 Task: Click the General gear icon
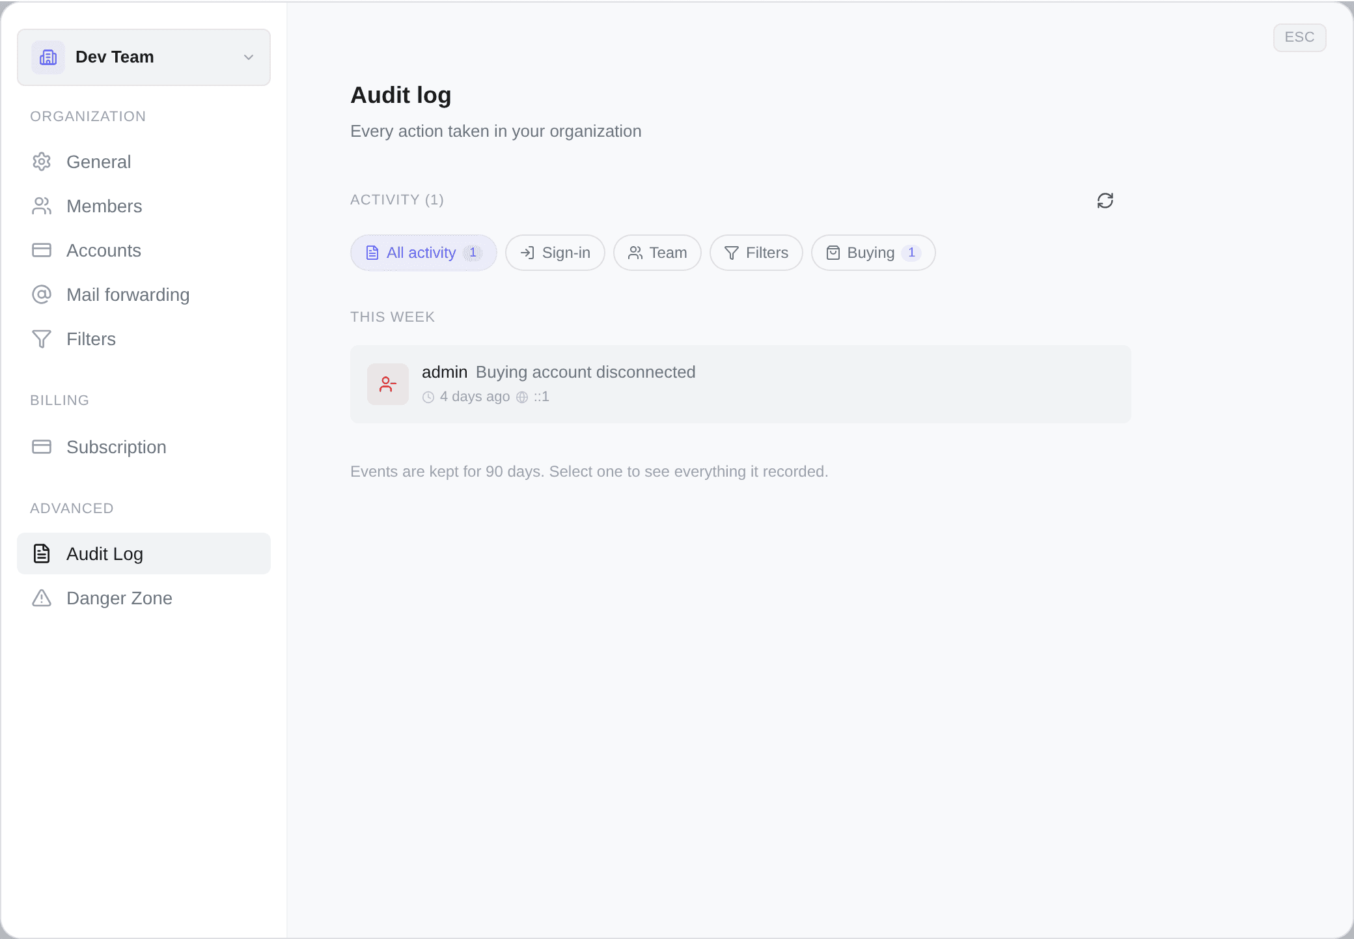(42, 161)
